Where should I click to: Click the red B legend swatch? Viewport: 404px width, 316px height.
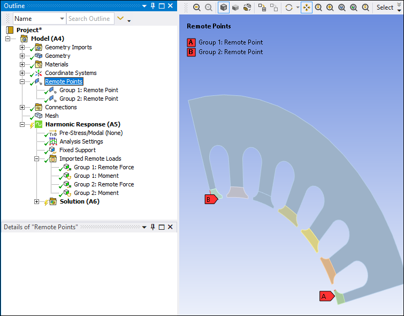click(190, 52)
